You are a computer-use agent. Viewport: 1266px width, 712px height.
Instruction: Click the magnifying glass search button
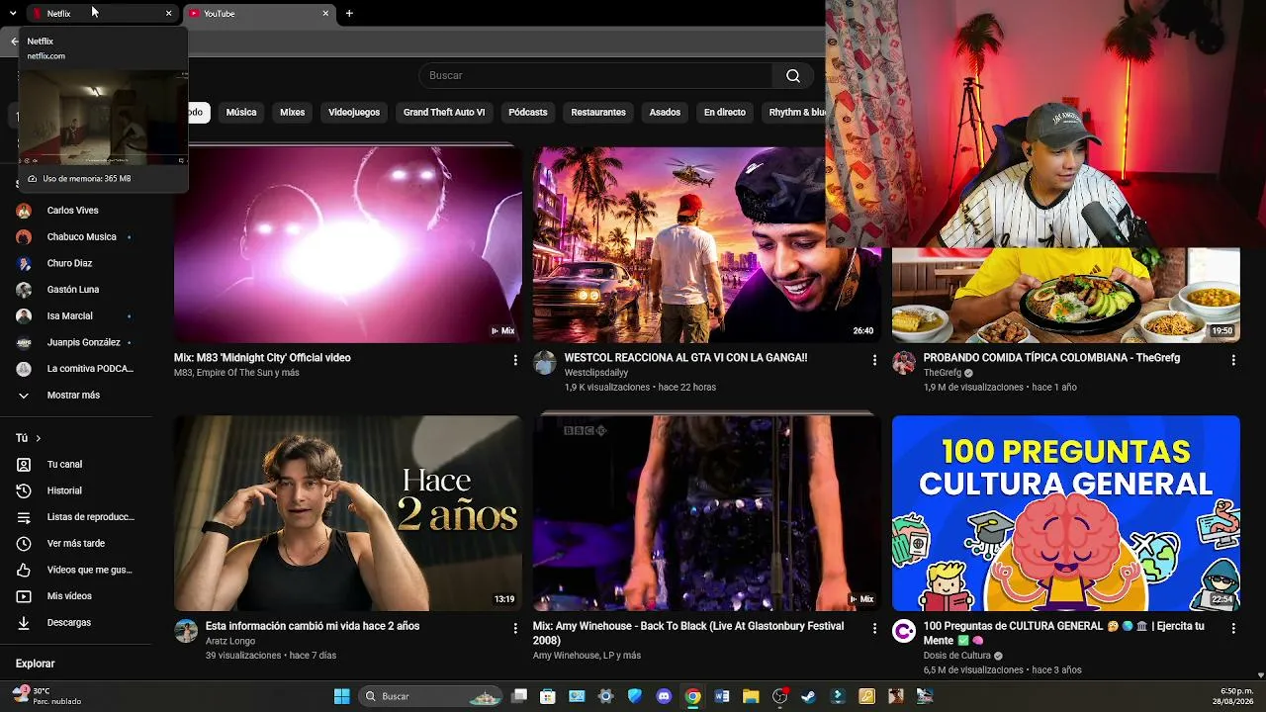pos(793,75)
